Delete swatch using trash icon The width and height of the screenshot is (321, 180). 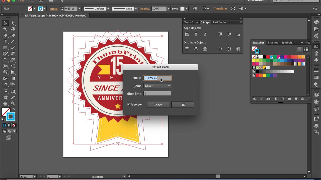pyautogui.click(x=302, y=99)
